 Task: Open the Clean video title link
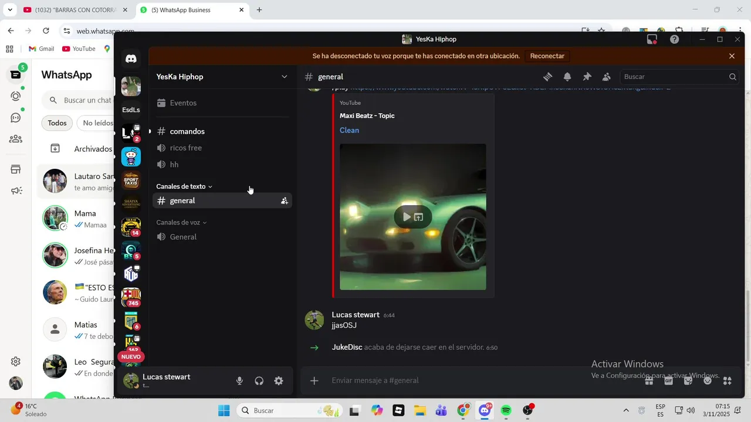coord(349,130)
